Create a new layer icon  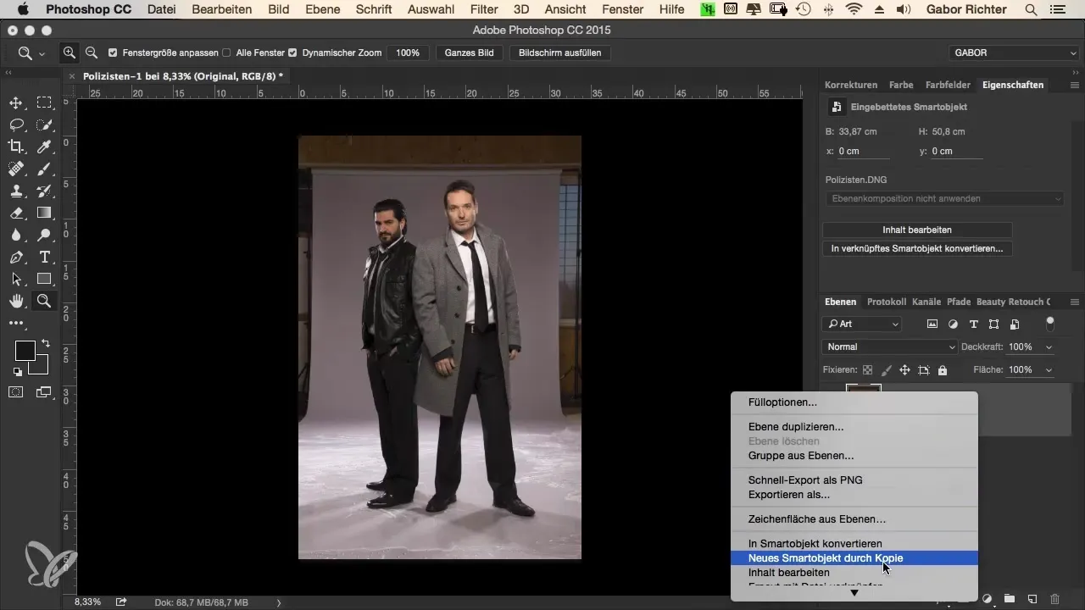[x=1032, y=598]
